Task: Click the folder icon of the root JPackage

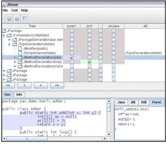Action: click(4, 31)
